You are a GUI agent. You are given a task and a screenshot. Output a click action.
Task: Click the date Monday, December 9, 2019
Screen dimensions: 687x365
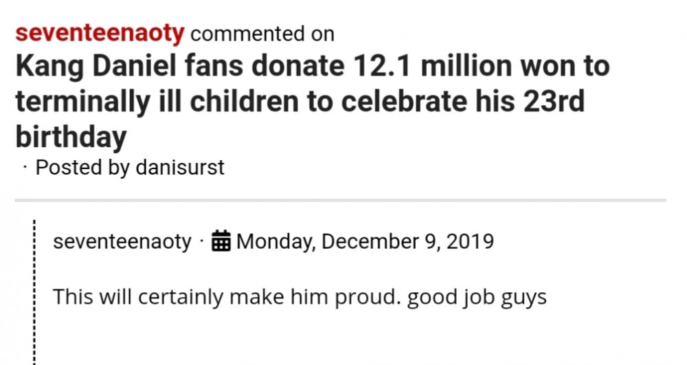[365, 242]
